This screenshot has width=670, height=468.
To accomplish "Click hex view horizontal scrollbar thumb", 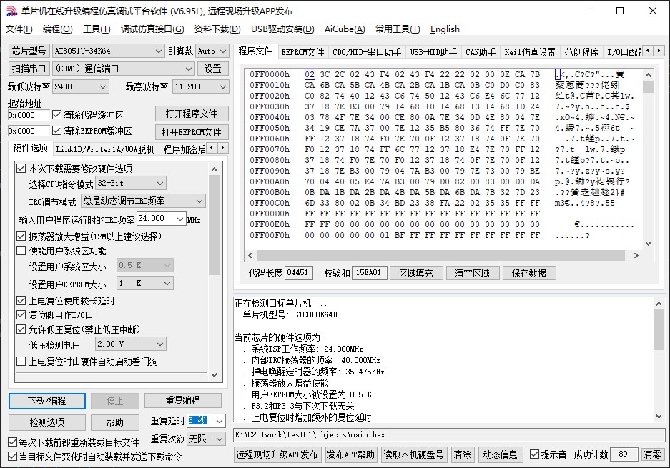I will tap(441, 255).
